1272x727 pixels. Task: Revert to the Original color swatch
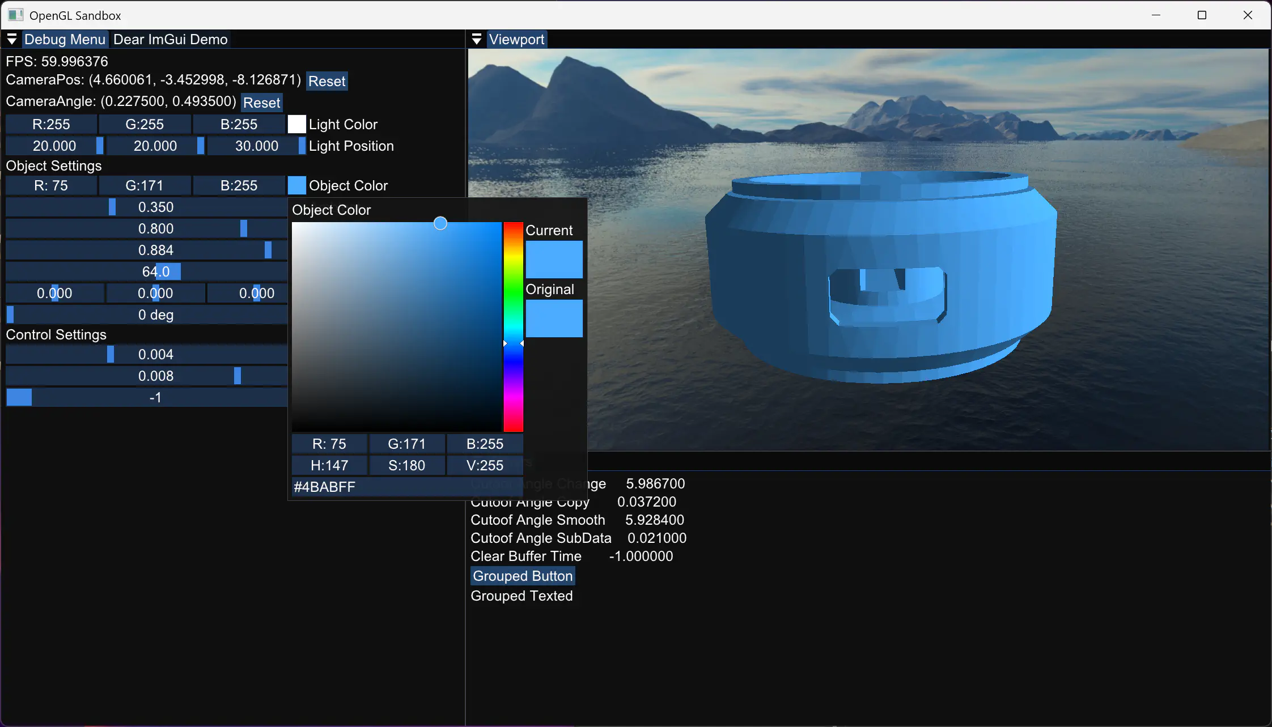point(554,318)
